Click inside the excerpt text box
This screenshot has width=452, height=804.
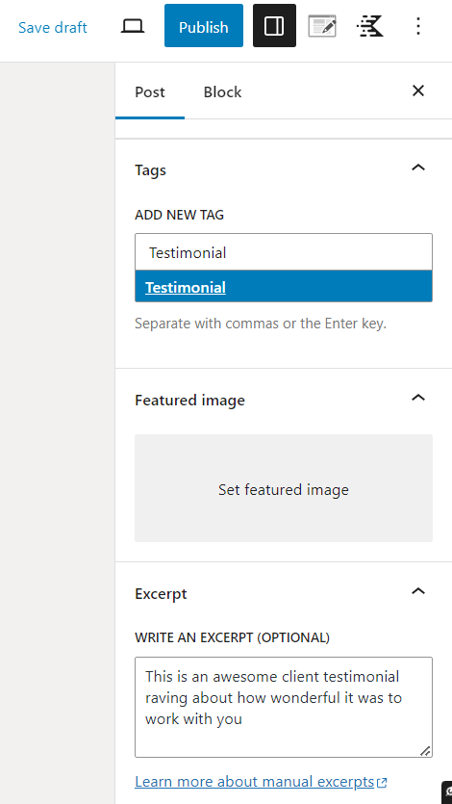tap(284, 707)
